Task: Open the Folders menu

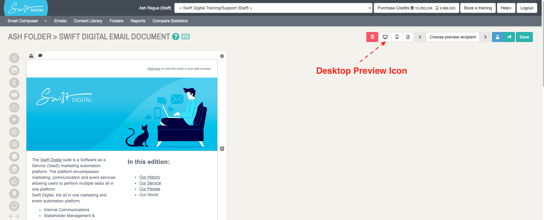Action: click(x=116, y=21)
